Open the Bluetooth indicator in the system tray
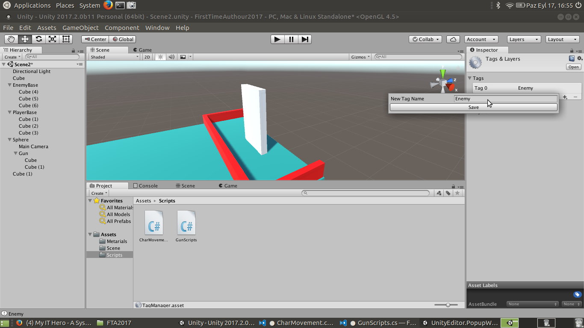The width and height of the screenshot is (584, 328). point(498,6)
